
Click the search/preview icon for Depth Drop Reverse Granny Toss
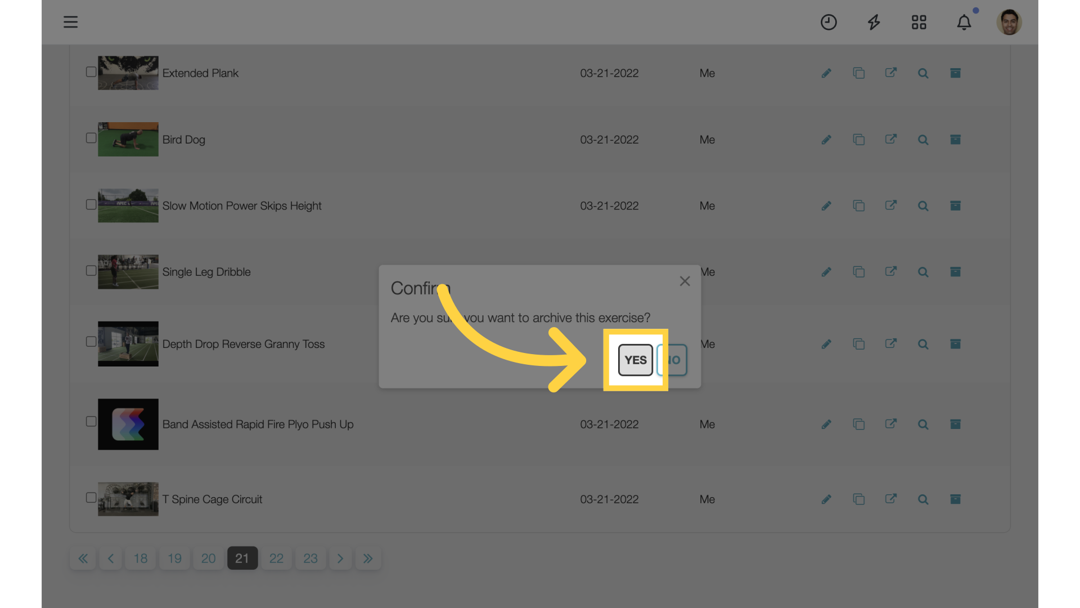point(922,344)
